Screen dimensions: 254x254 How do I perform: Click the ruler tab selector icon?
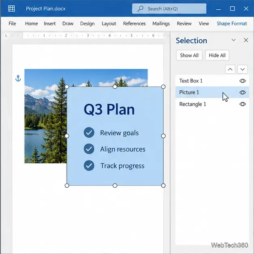[x=6, y=35]
